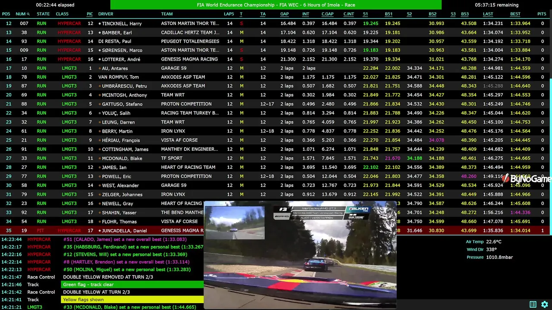Select driver DI RESTA, Paul row

(275, 41)
